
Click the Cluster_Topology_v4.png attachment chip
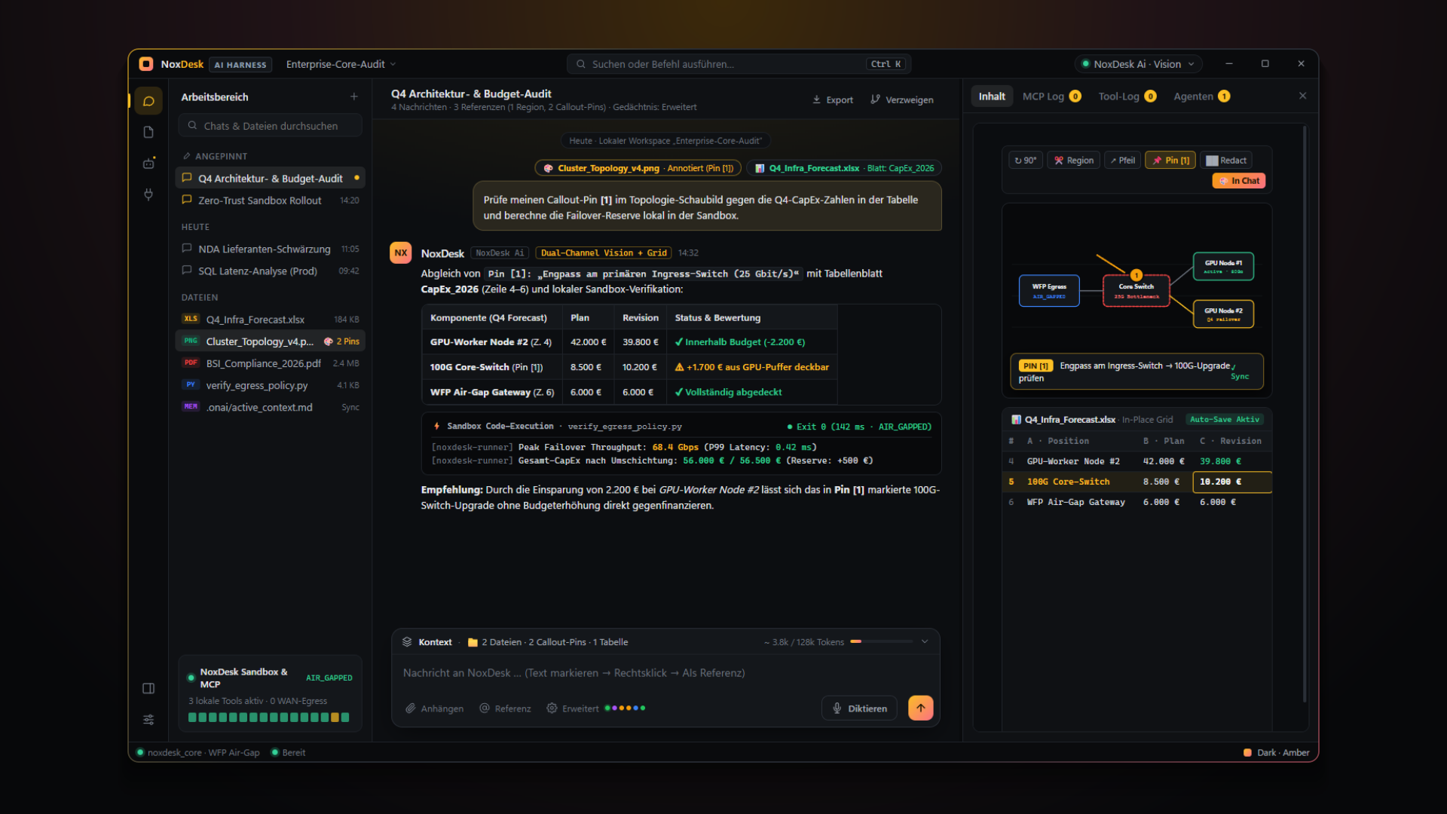click(638, 169)
